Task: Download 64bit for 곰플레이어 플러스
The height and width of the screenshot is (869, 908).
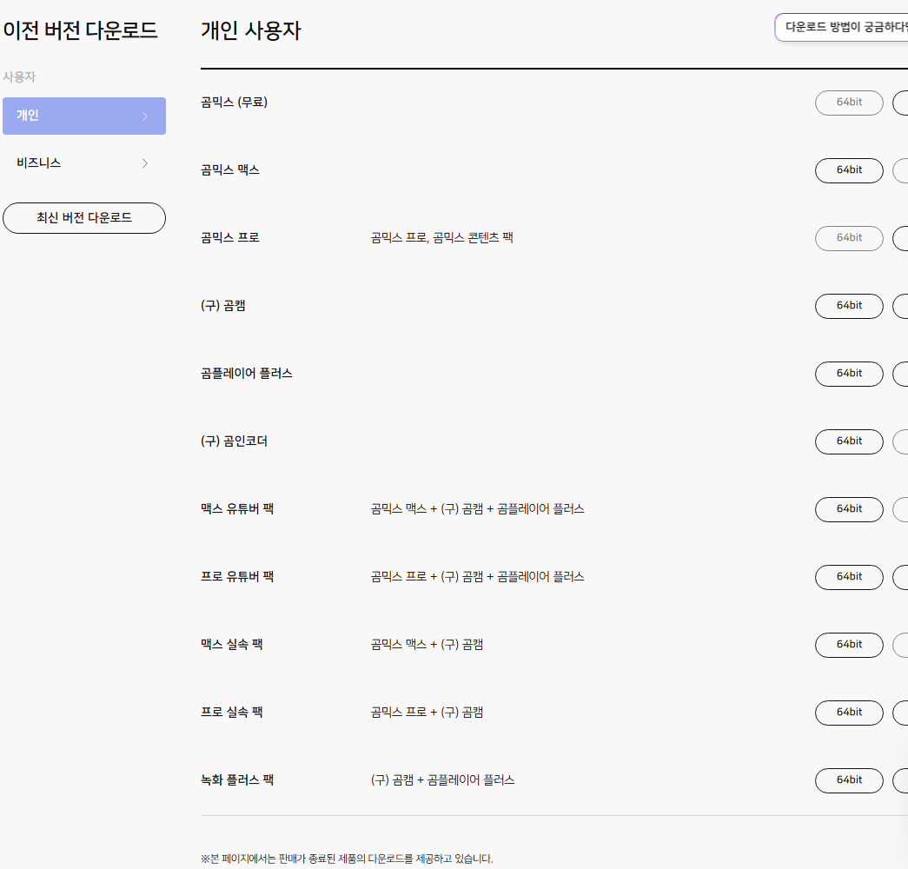Action: coord(849,374)
